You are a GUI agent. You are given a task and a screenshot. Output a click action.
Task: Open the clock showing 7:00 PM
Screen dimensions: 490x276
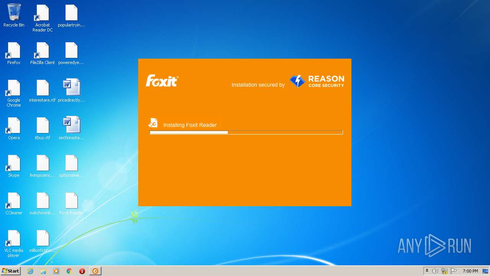[x=470, y=271]
